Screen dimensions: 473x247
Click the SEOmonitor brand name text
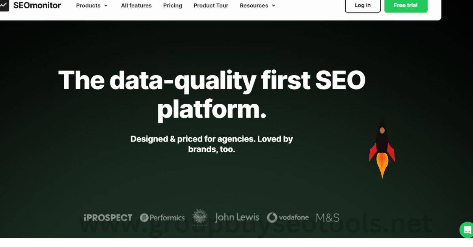tap(37, 6)
